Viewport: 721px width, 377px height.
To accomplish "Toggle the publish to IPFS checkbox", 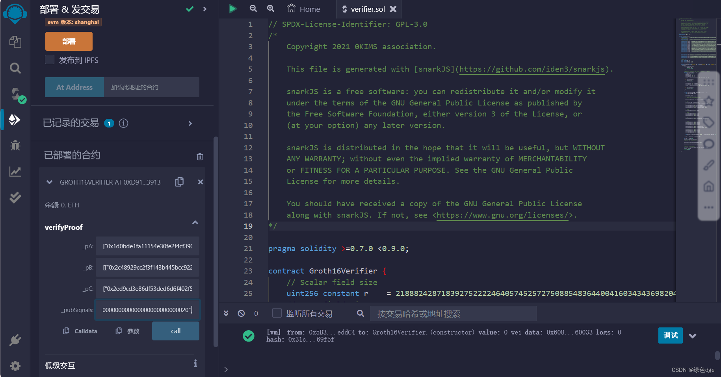I will (50, 60).
